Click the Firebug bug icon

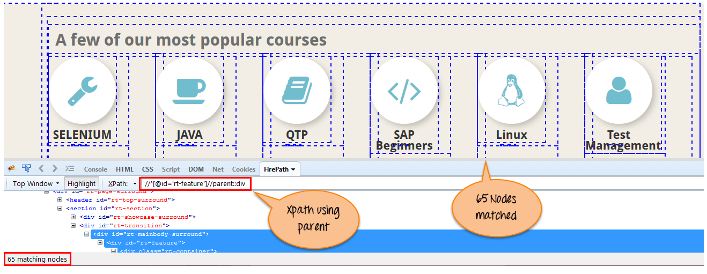pos(11,169)
